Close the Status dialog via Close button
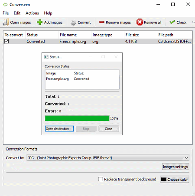The height and width of the screenshot is (196, 195). coord(109,129)
